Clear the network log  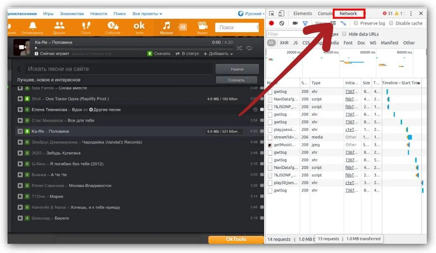coord(282,23)
